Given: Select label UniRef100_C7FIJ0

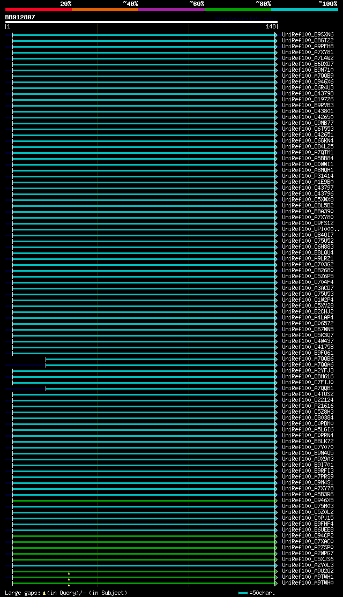Looking at the screenshot, I should pyautogui.click(x=308, y=383).
